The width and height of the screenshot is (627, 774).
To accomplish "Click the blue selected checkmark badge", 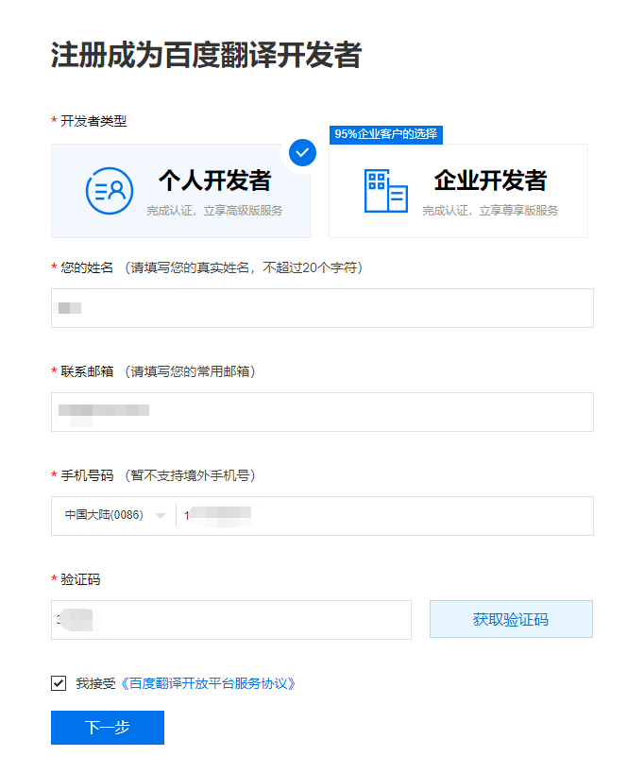I will 302,152.
